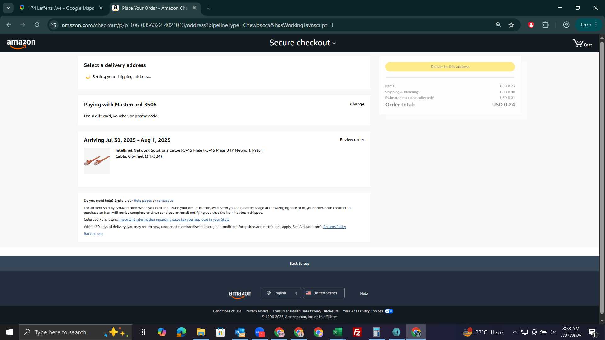Click the Amazon logo in header
605x340 pixels.
pyautogui.click(x=21, y=44)
